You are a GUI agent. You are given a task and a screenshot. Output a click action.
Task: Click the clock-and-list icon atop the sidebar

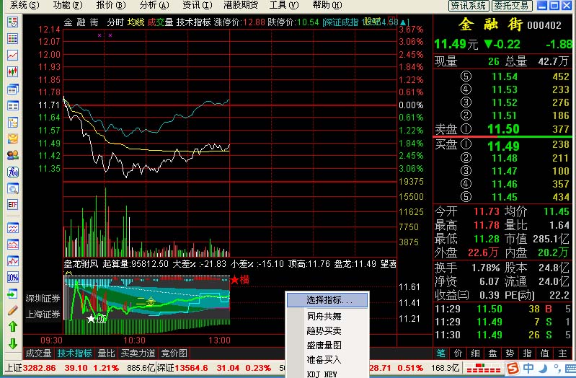pyautogui.click(x=13, y=22)
